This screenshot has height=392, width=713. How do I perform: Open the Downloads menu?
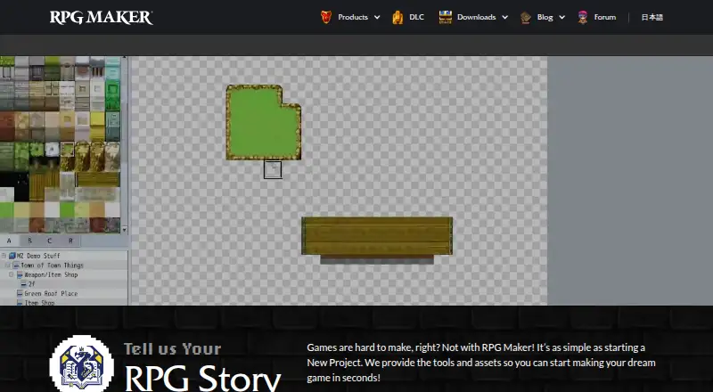coord(476,17)
